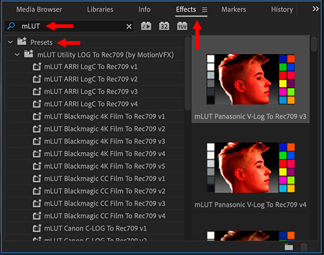This screenshot has width=324, height=255.
Task: Clear the mLUT search text
Action: (x=129, y=26)
